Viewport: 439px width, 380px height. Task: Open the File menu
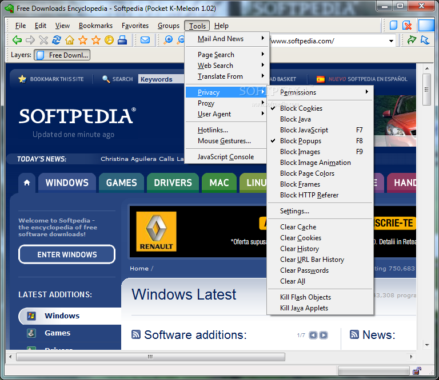[x=21, y=26]
